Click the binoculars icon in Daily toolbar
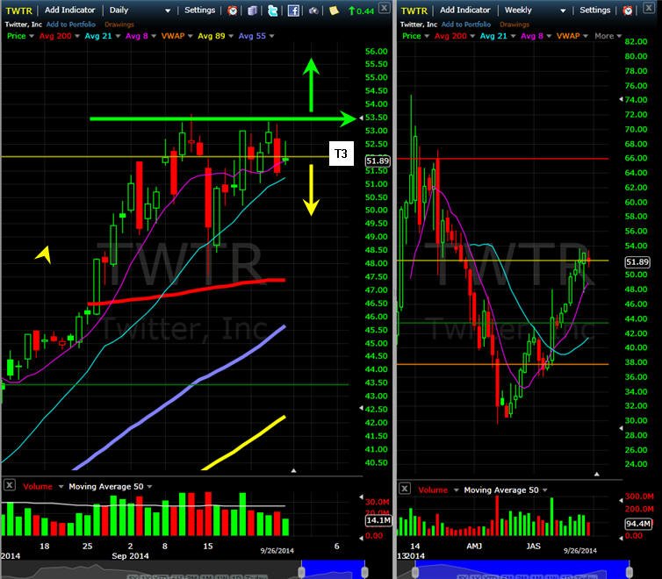 click(313, 11)
